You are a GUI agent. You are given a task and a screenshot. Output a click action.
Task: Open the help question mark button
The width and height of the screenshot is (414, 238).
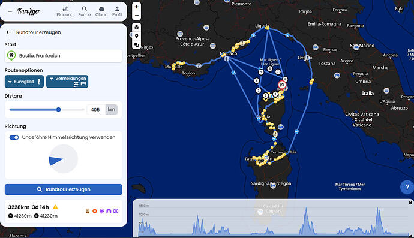pos(407,187)
